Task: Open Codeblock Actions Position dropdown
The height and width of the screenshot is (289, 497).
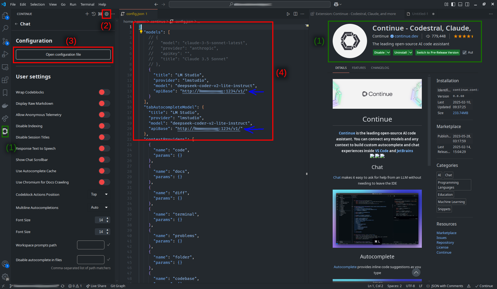Action: click(x=99, y=194)
